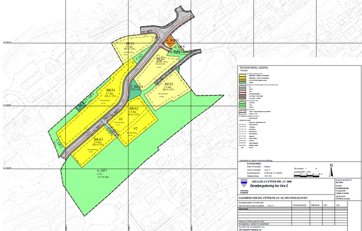The width and height of the screenshot is (362, 231).
Task: Select the pale yellow legend swatch
Action: 243,76
